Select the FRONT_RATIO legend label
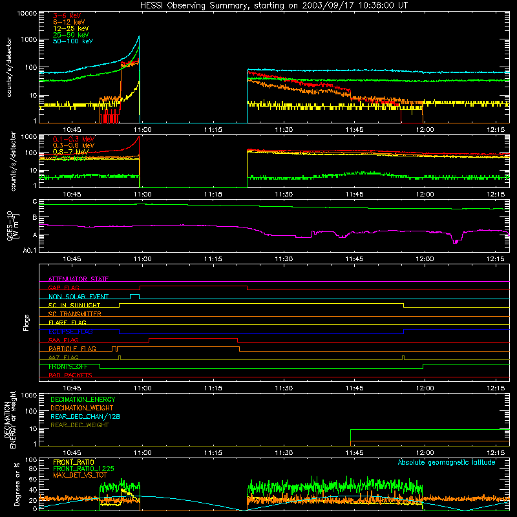The image size is (517, 517). [x=74, y=462]
